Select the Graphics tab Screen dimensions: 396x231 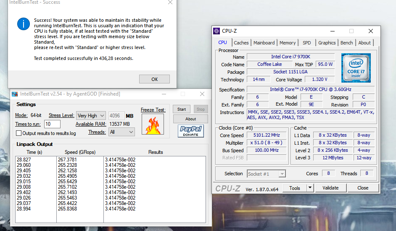pyautogui.click(x=327, y=43)
